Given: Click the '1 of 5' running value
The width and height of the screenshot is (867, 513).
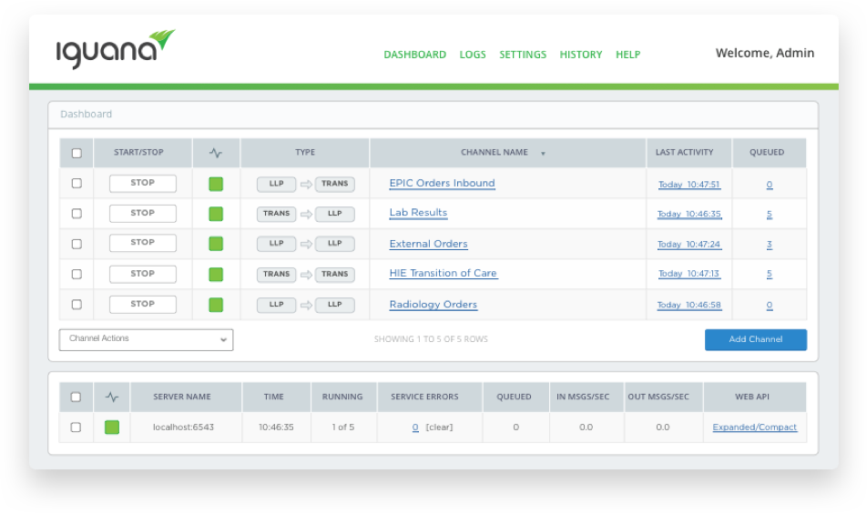Looking at the screenshot, I should [x=342, y=427].
